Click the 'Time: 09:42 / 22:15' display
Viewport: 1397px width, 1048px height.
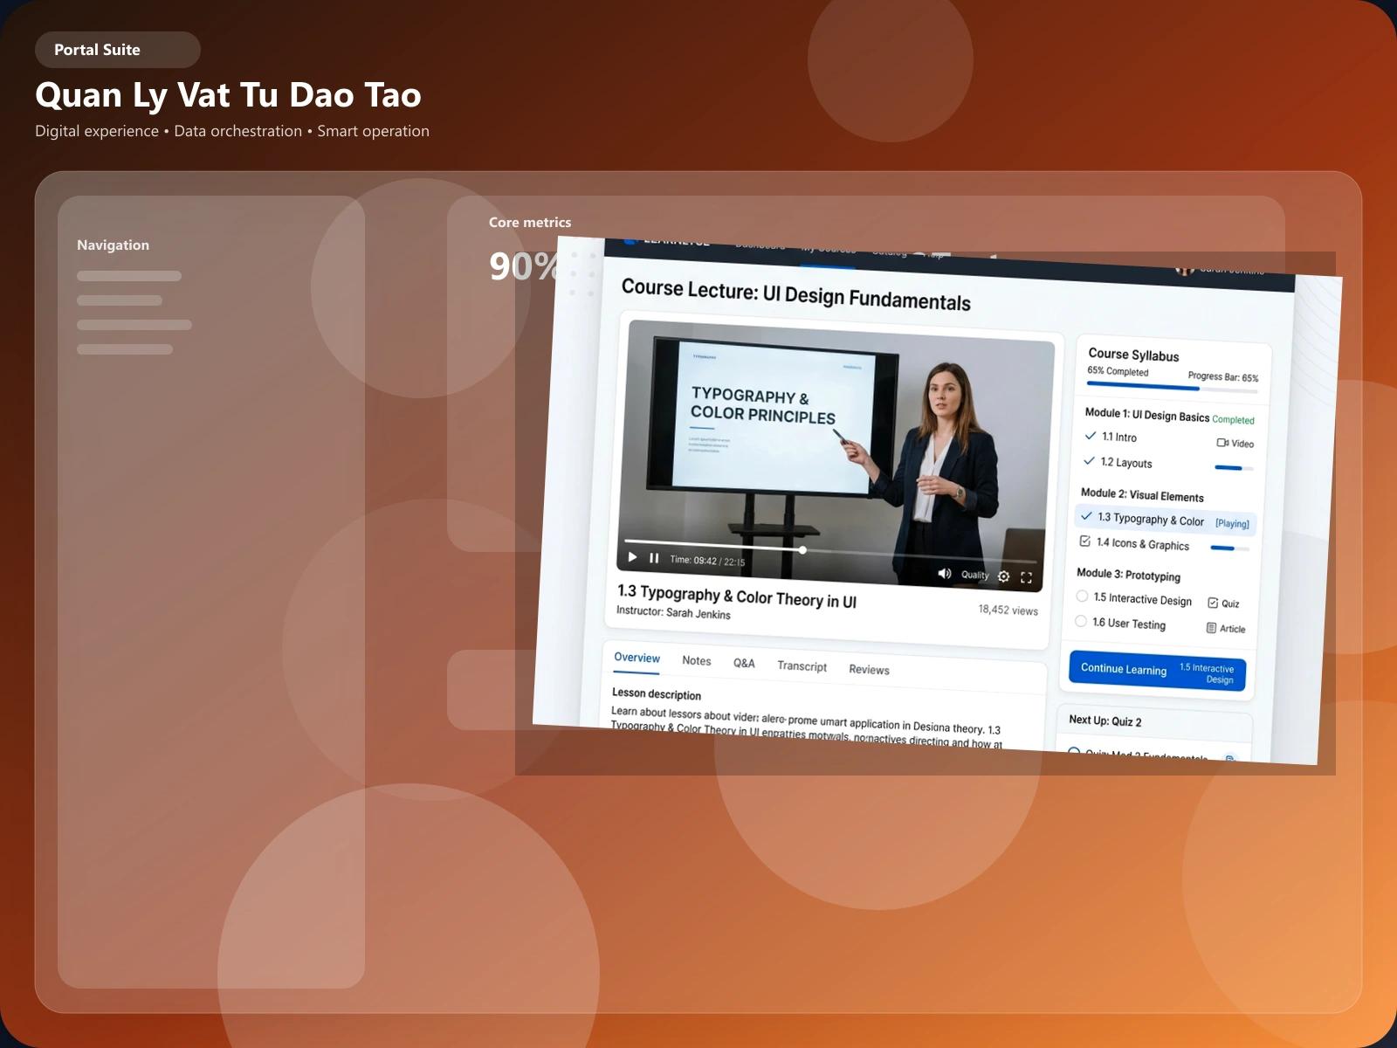[707, 561]
